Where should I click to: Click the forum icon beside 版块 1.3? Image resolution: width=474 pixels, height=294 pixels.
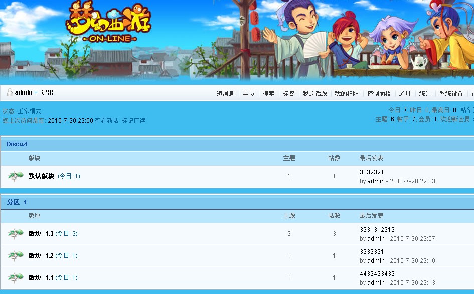[16, 233]
